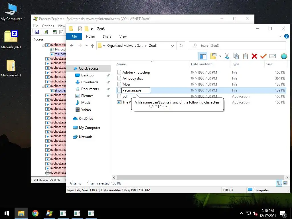The height and width of the screenshot is (219, 292).
Task: Open Documents in navigation pane
Action: pyautogui.click(x=90, y=89)
